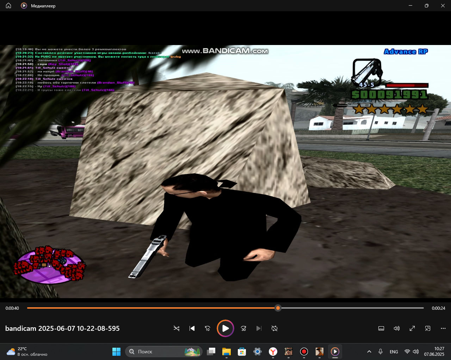Switch the ENG input language
451x360 pixels.
coord(394,352)
